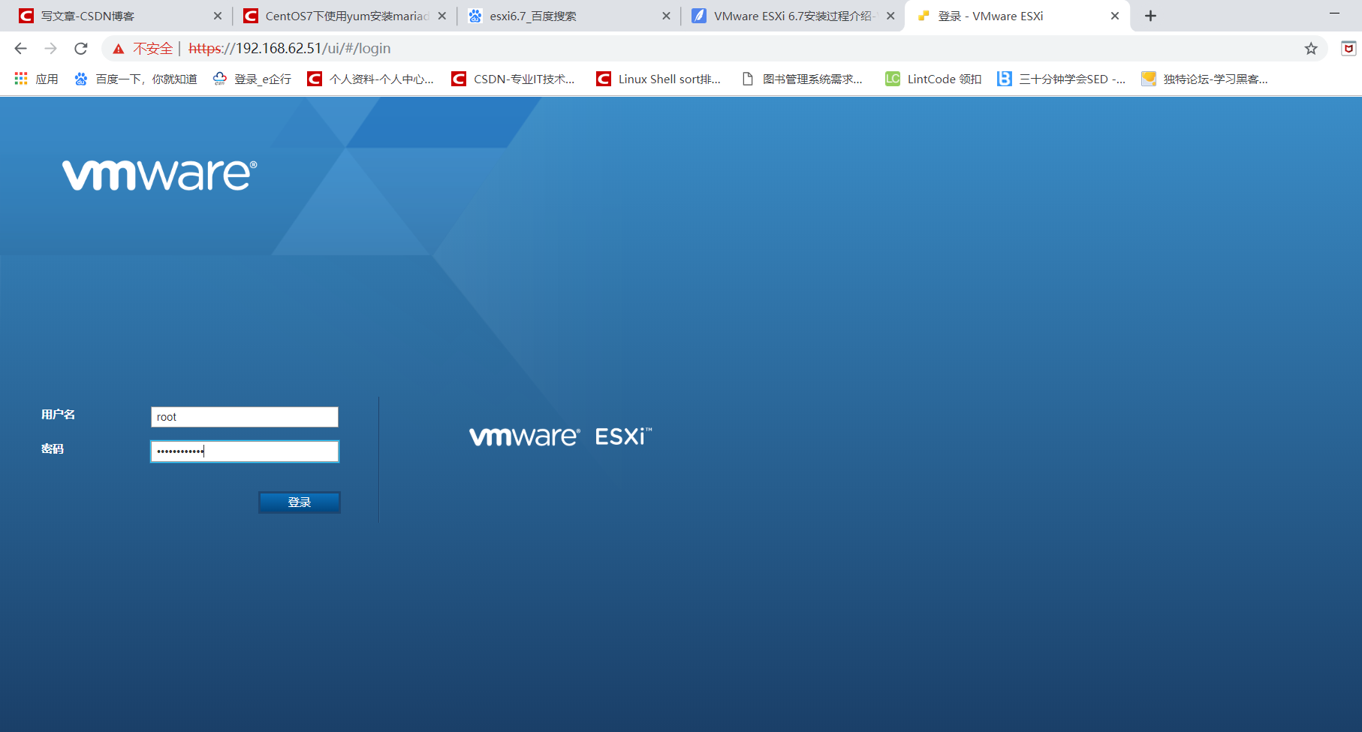Click the 登录_e企行 bookmark icon
Viewport: 1362px width, 732px height.
219,78
